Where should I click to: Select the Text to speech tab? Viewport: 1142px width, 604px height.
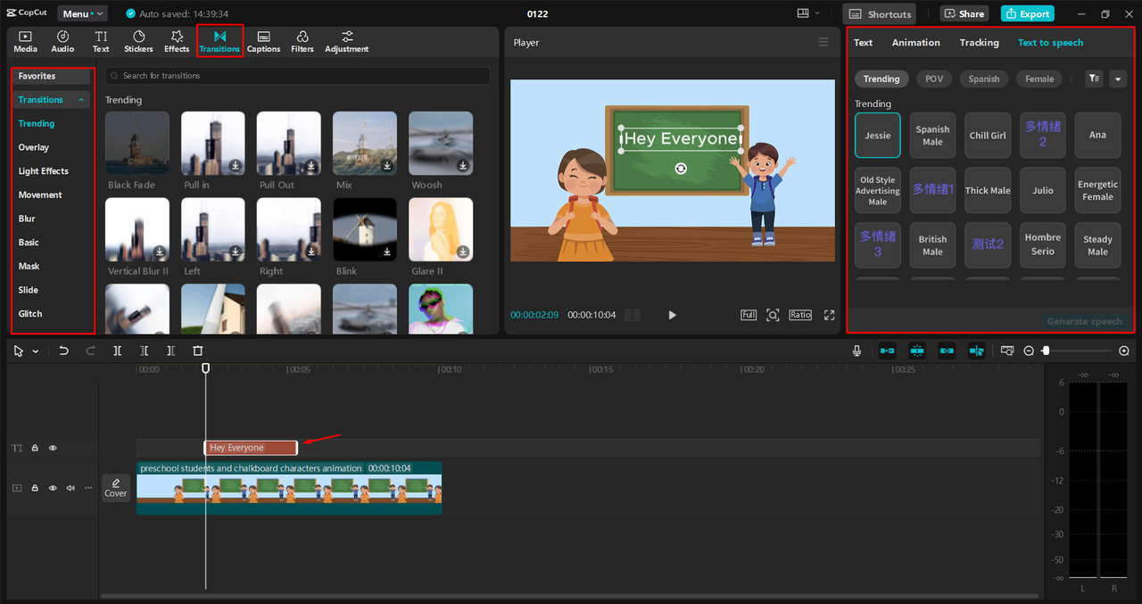[1051, 42]
